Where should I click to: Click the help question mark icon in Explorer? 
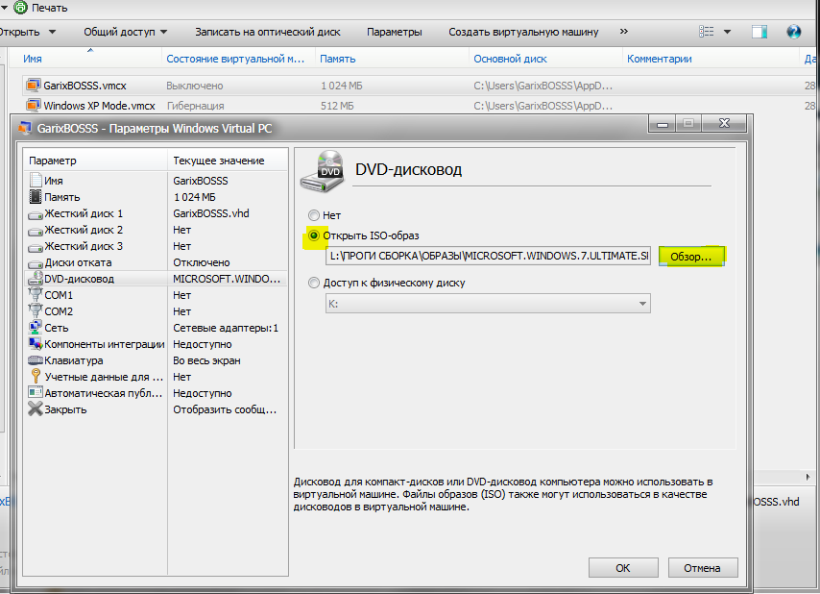[x=794, y=32]
